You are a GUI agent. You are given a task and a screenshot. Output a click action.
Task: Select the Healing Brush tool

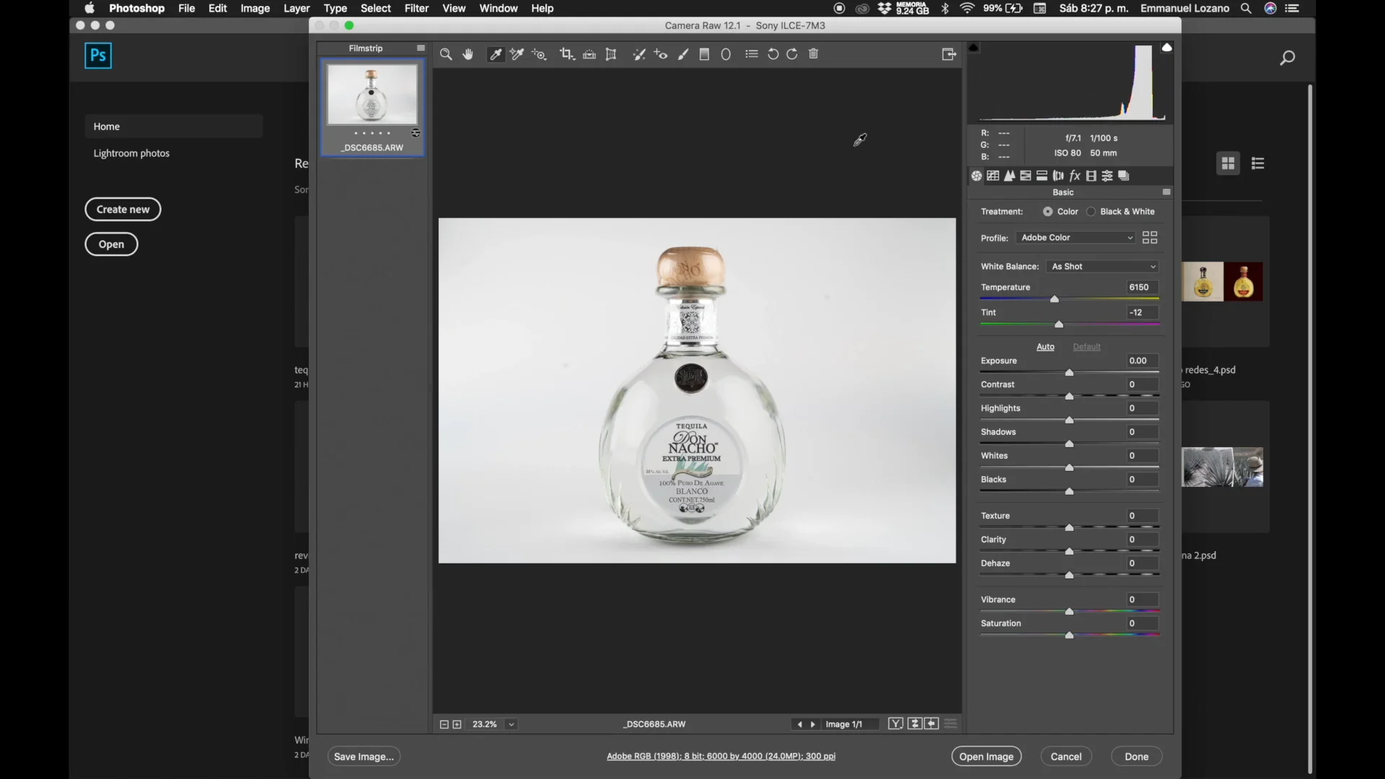click(x=639, y=53)
